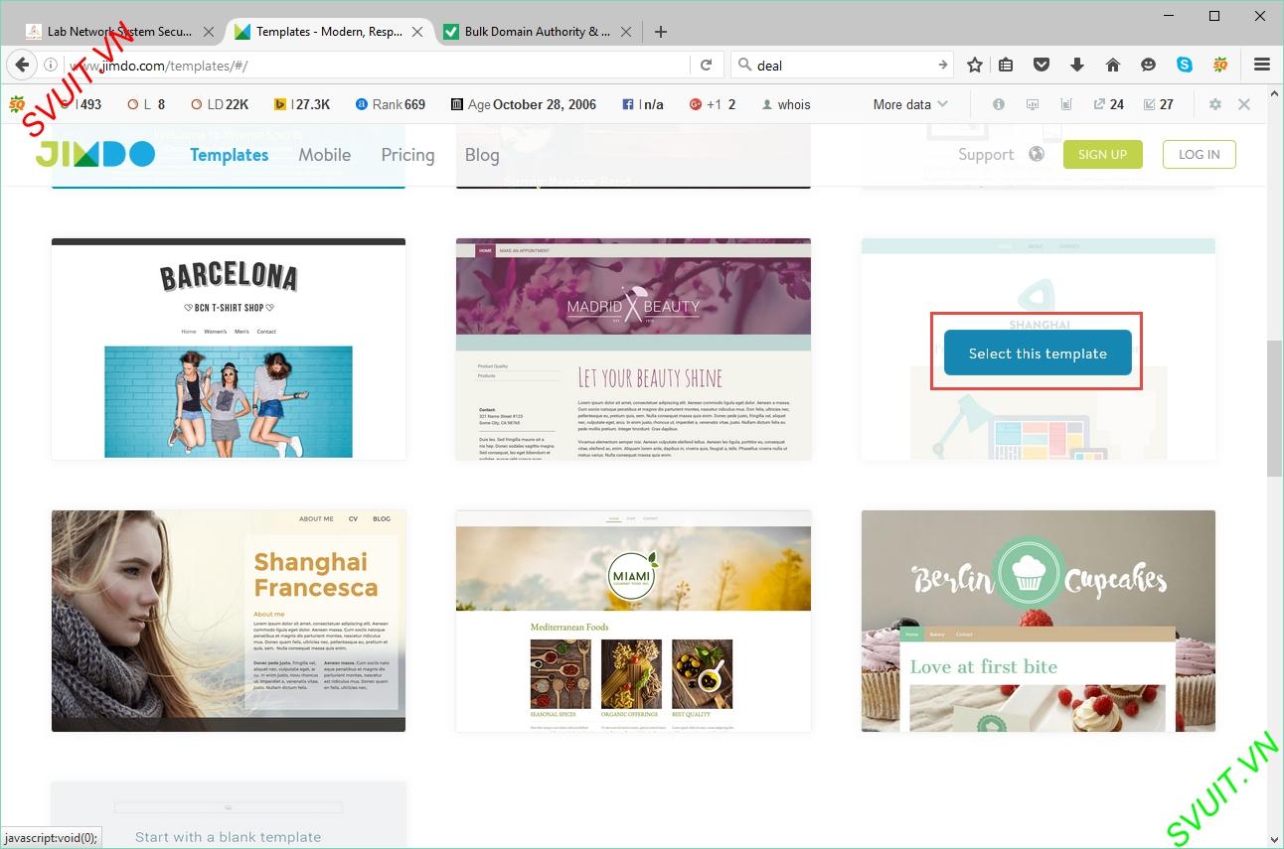
Task: Close the SEO toolbar
Action: click(x=1244, y=104)
